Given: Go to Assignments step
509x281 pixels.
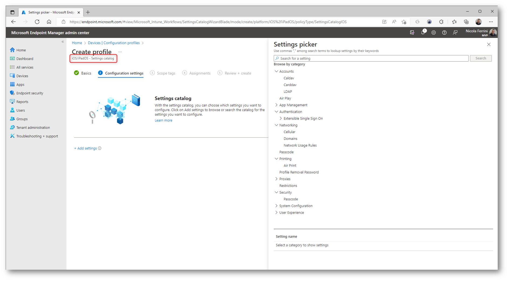Looking at the screenshot, I should point(196,73).
